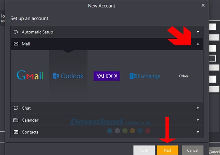The image size is (220, 155).
Task: Click the Calendar section icon
Action: (16, 120)
